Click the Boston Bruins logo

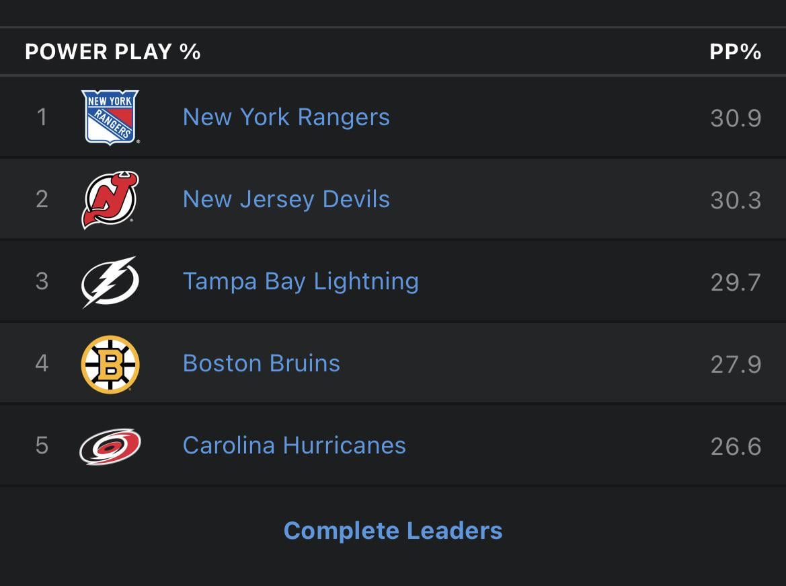[x=110, y=364]
